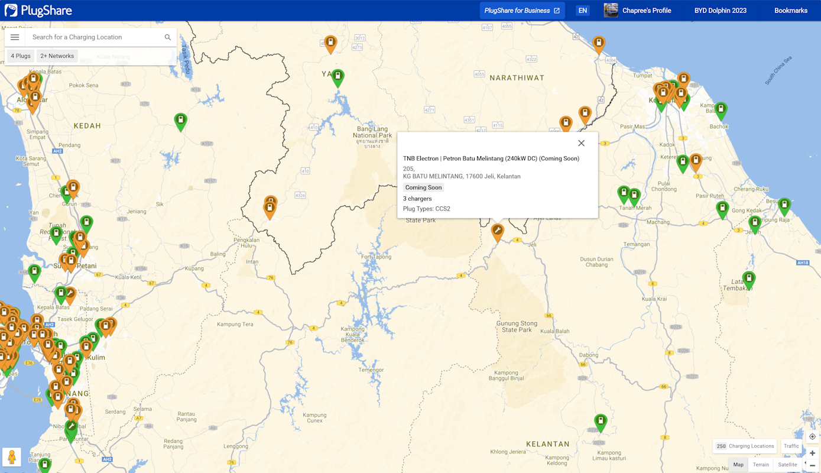This screenshot has height=473, width=821.
Task: Switch to Terrain map view
Action: coord(761,465)
